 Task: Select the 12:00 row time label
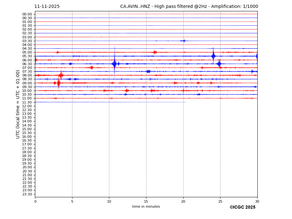27,106
